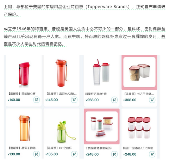The height and width of the screenshot is (162, 169).
Task: View the orange 晶彩茶韵 cup image
Action: [x=24, y=128]
